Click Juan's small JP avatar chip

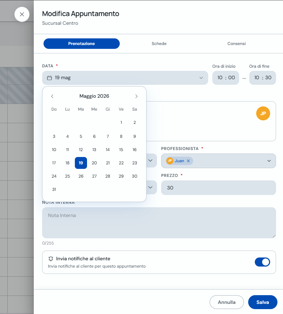pos(170,161)
